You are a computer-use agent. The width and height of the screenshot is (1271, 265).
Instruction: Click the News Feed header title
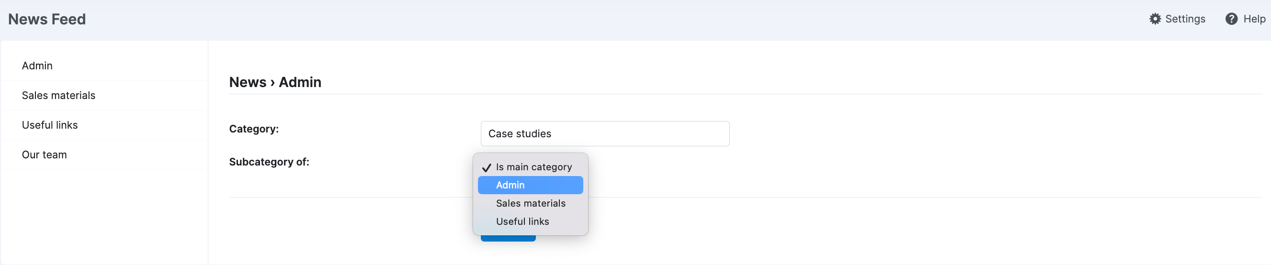coord(47,19)
